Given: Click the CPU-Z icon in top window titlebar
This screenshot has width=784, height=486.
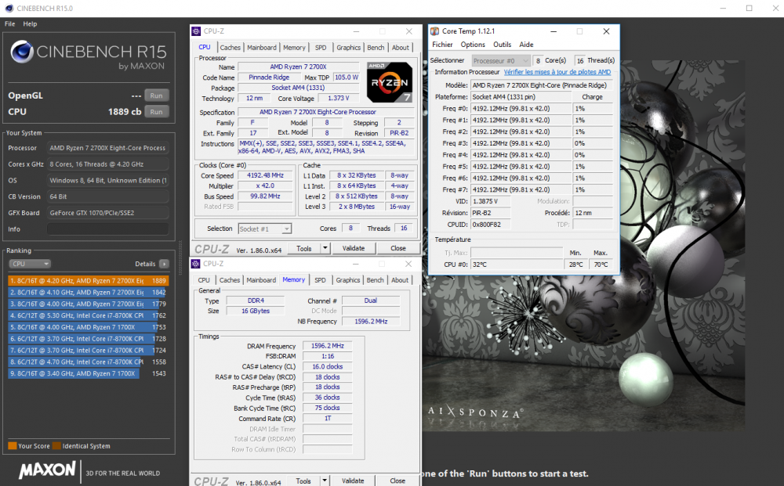Looking at the screenshot, I should click(x=197, y=31).
